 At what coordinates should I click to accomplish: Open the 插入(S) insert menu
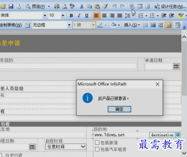click(132, 25)
